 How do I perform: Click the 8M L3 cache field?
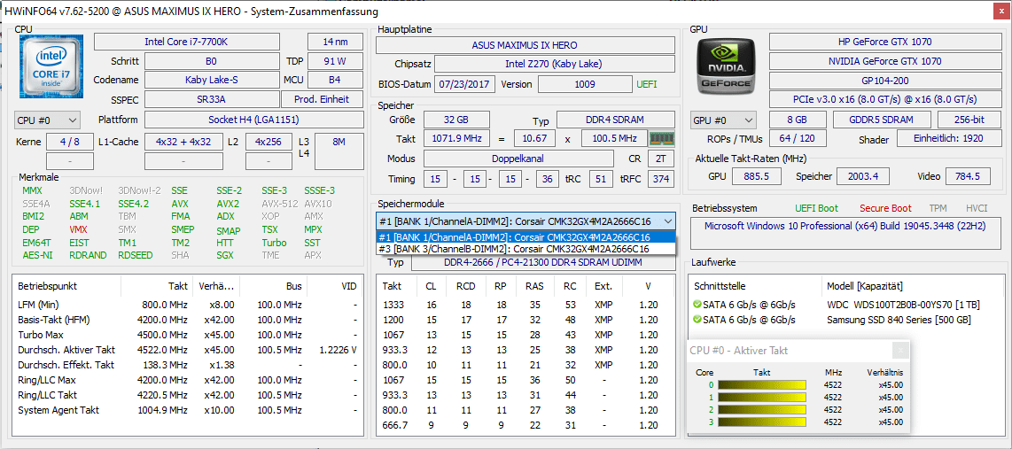click(339, 149)
